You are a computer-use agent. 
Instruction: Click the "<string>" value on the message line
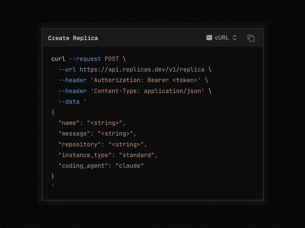tap(115, 134)
